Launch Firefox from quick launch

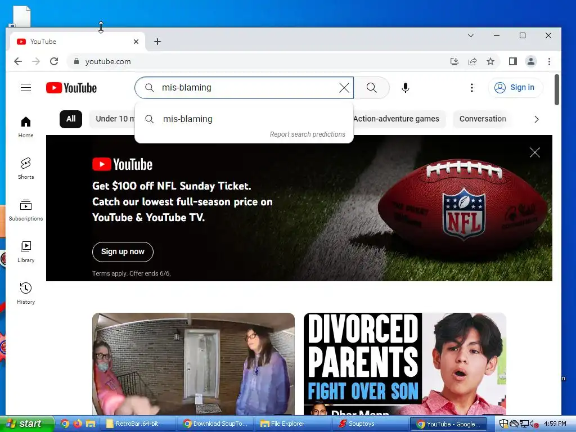tap(78, 424)
